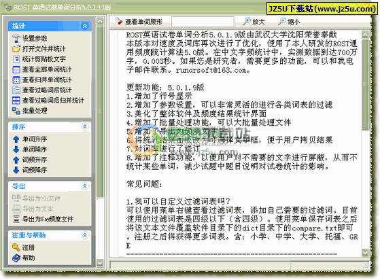Click the 导出为Xls文件 icon
The height and width of the screenshot is (280, 380).
[16, 198]
